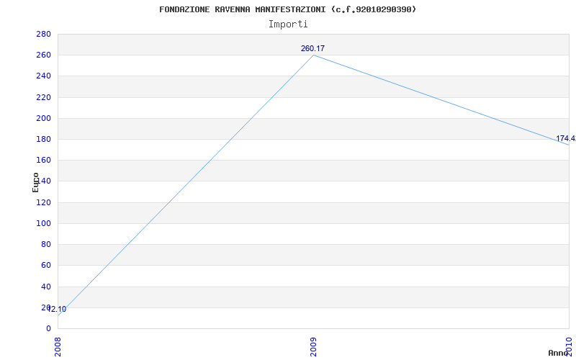Click the 260 y-axis tick label
This screenshot has width=576, height=360.
click(43, 55)
